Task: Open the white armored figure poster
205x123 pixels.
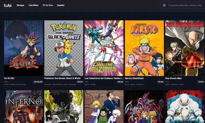Action: [x=184, y=107]
